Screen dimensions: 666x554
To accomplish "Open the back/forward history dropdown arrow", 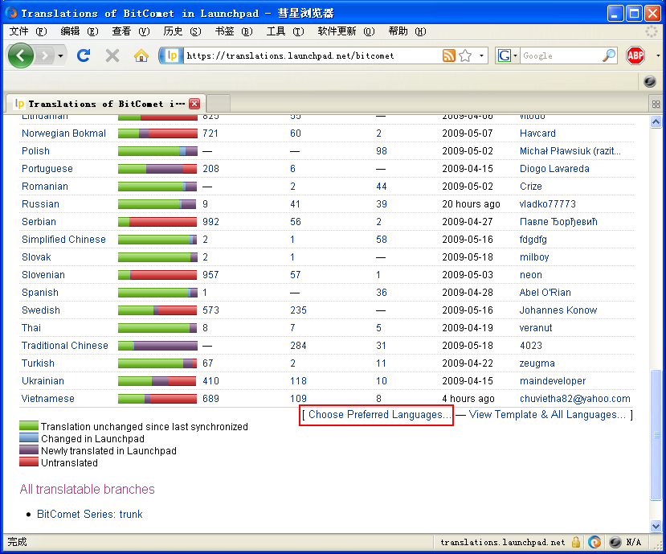I will 60,55.
